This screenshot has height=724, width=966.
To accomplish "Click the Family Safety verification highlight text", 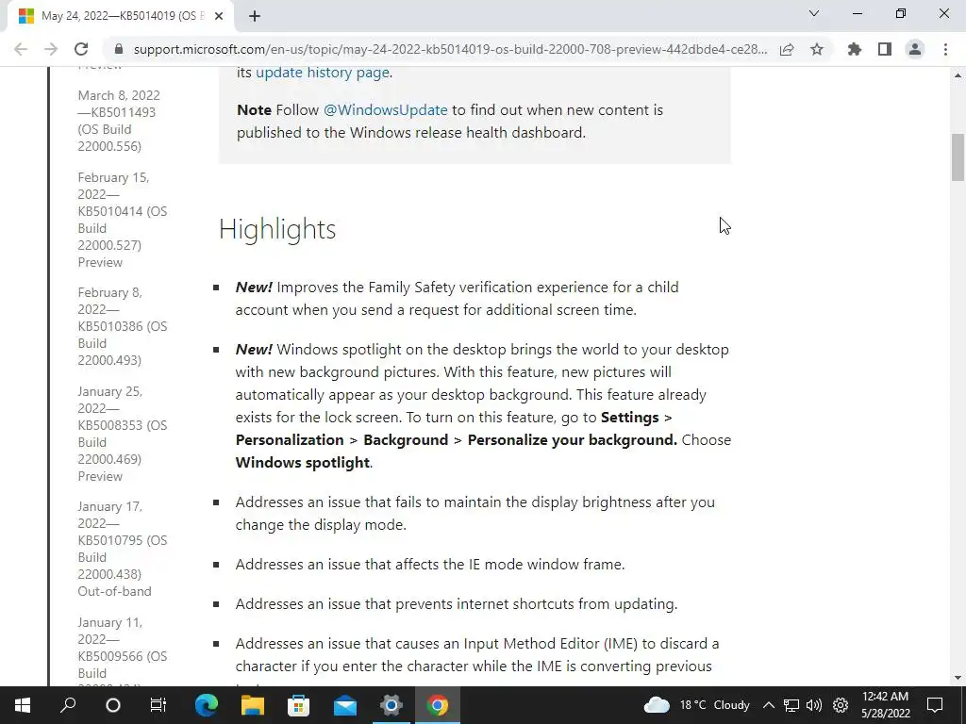I will coord(457,299).
